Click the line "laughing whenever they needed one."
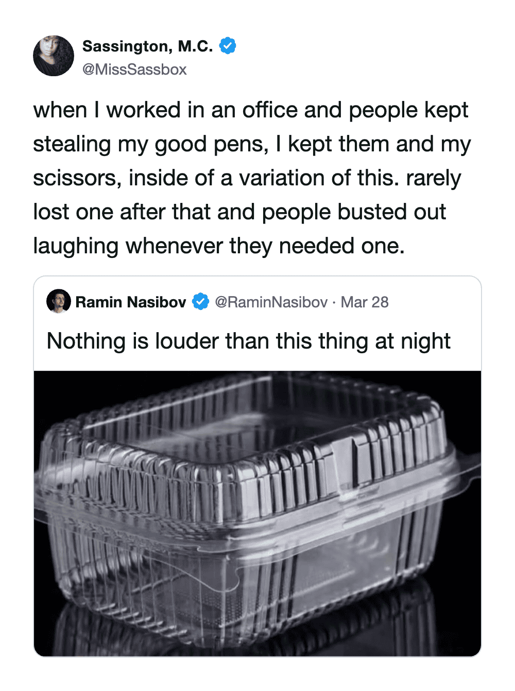Screen dimensions: 515x691 click(219, 246)
